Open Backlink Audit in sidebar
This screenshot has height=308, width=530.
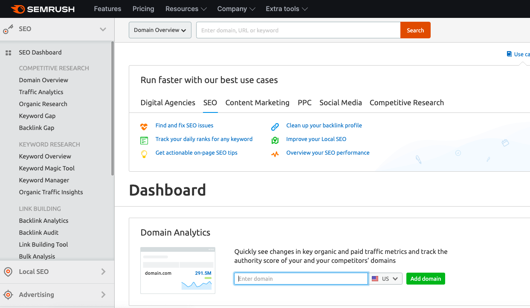(39, 233)
